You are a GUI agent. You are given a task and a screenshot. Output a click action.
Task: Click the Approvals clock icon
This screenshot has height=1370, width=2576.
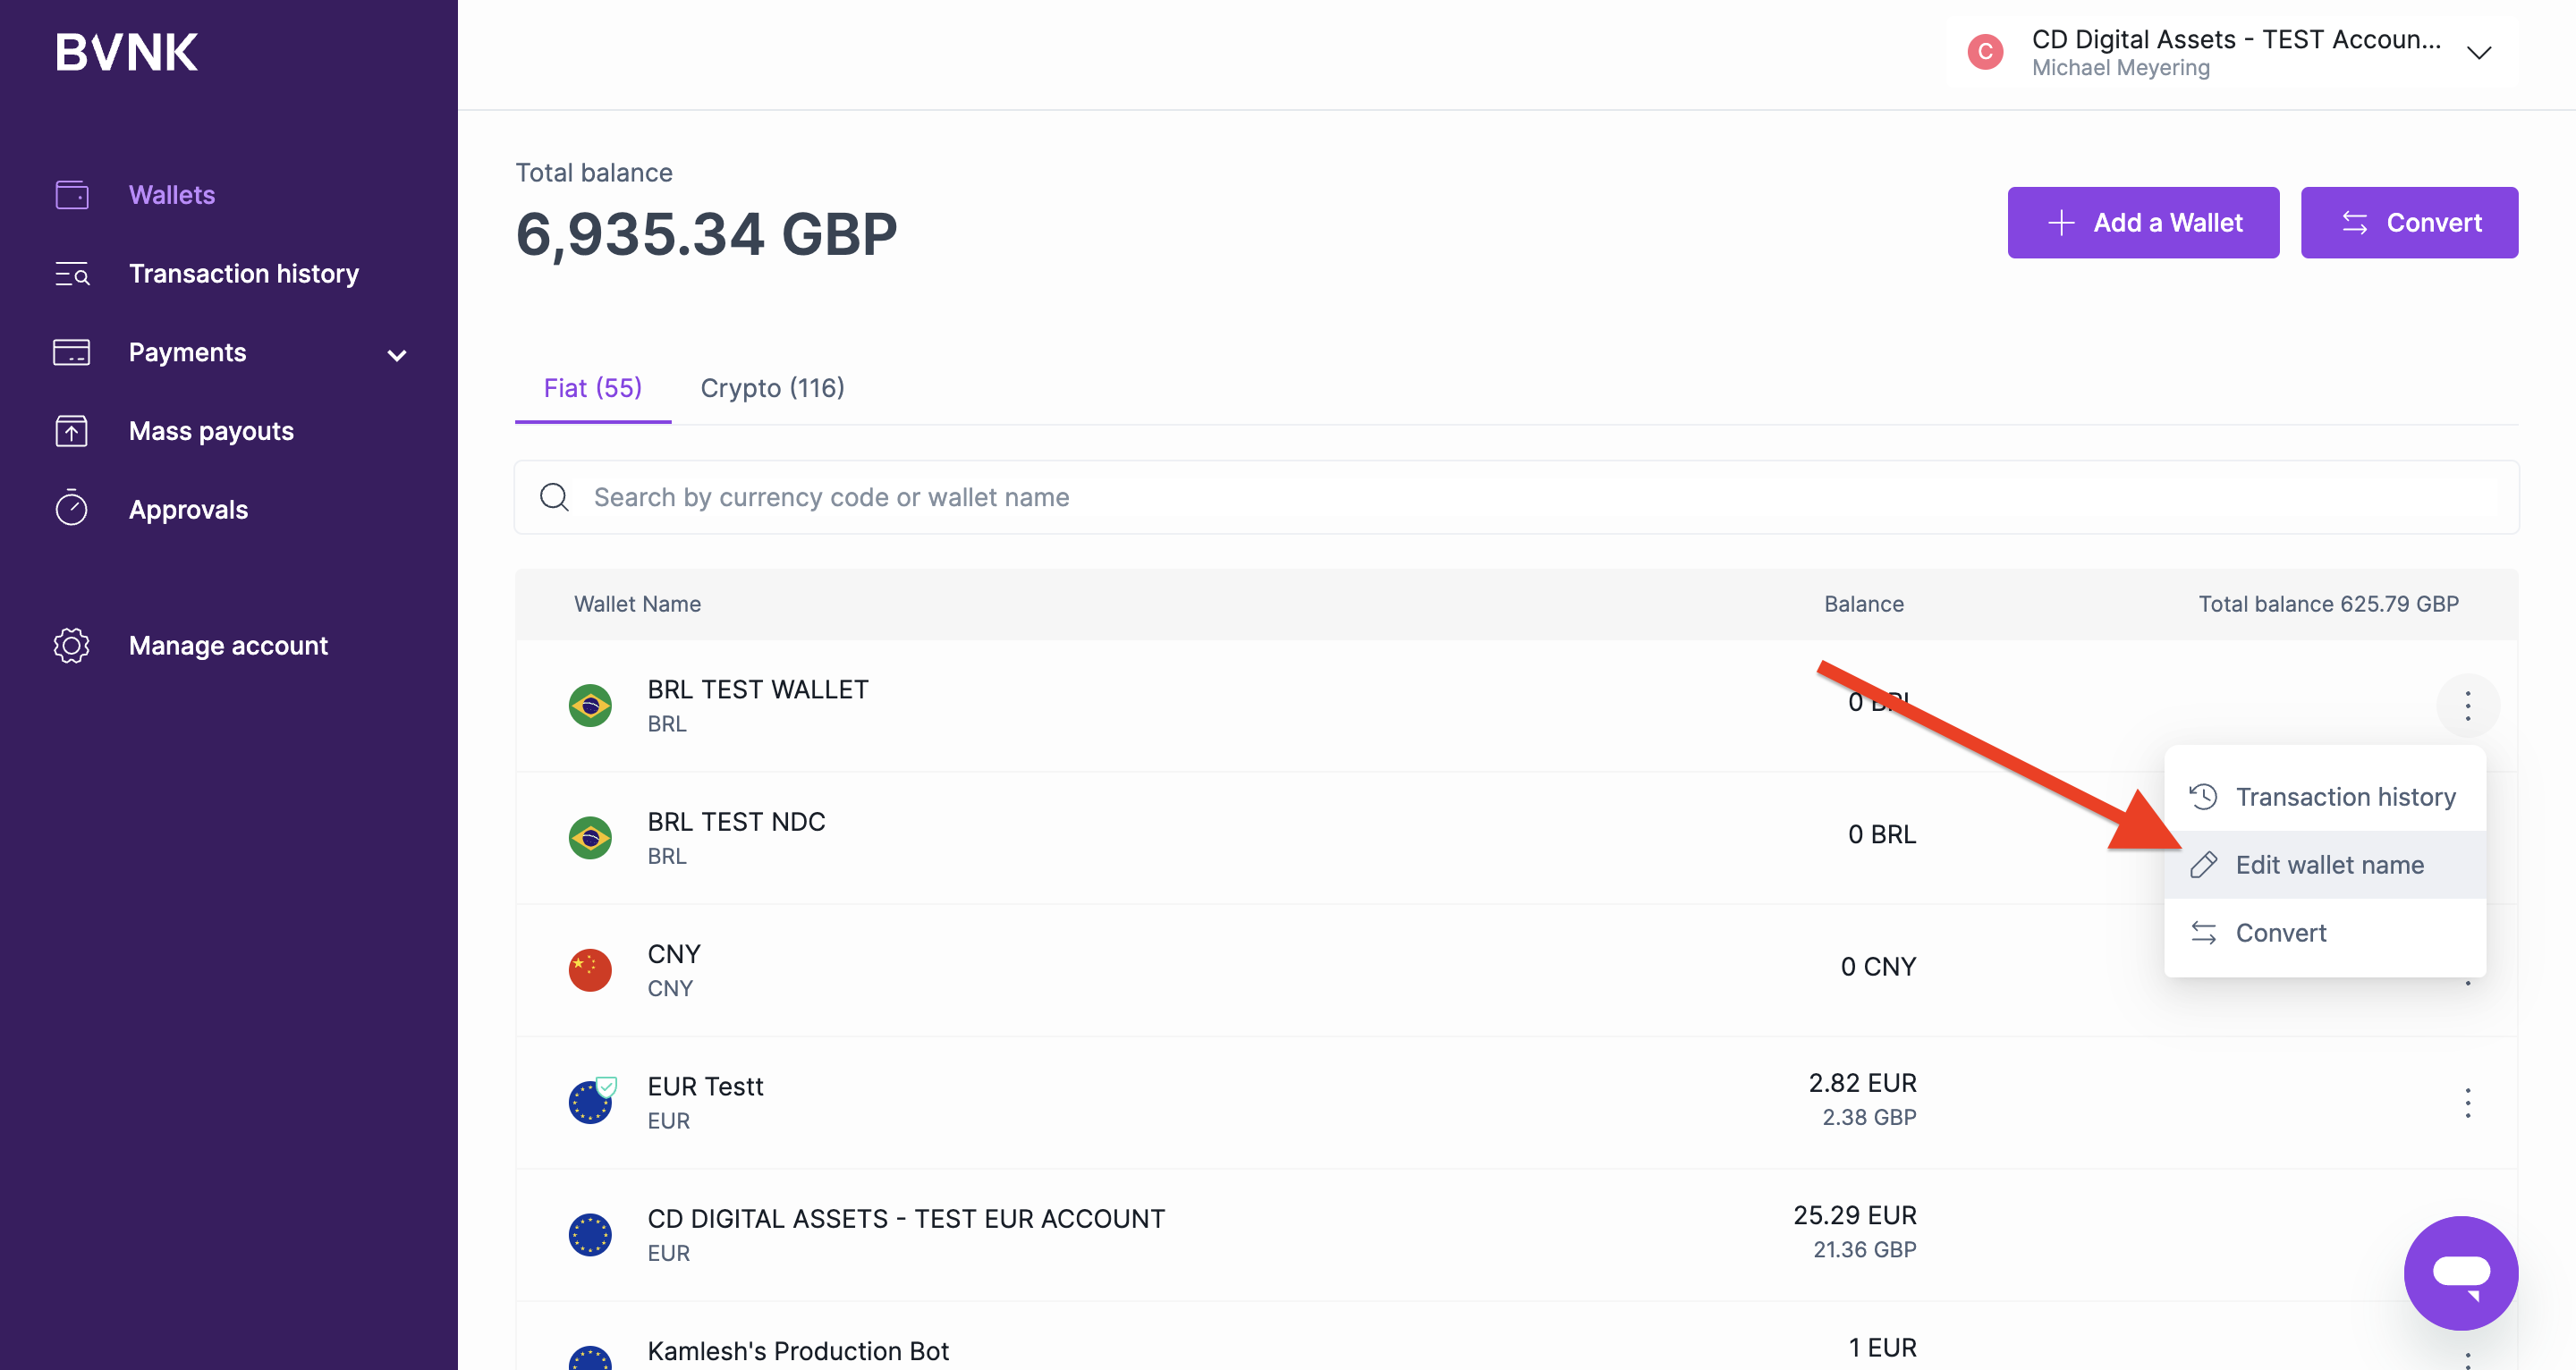[72, 509]
